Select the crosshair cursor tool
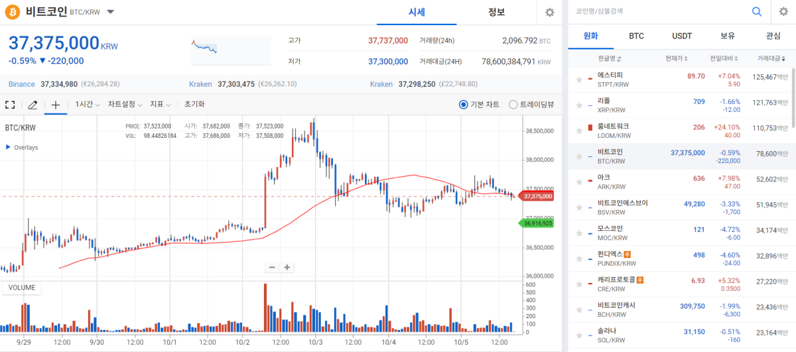Screen dimensions: 796x352 56,105
